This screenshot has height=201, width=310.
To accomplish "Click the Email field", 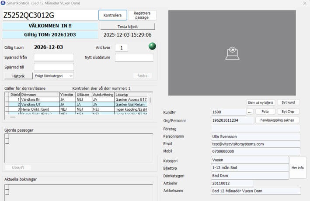I will point(256,144).
